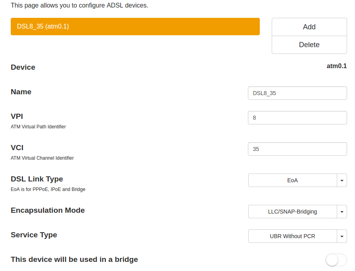355x271 pixels.
Task: Open the DSL Link Type EoA selector
Action: pyautogui.click(x=292, y=180)
